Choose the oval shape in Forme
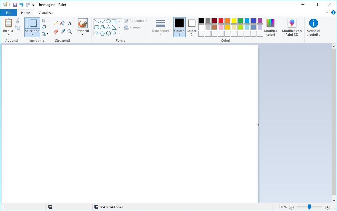This screenshot has height=211, width=337. pos(108,21)
